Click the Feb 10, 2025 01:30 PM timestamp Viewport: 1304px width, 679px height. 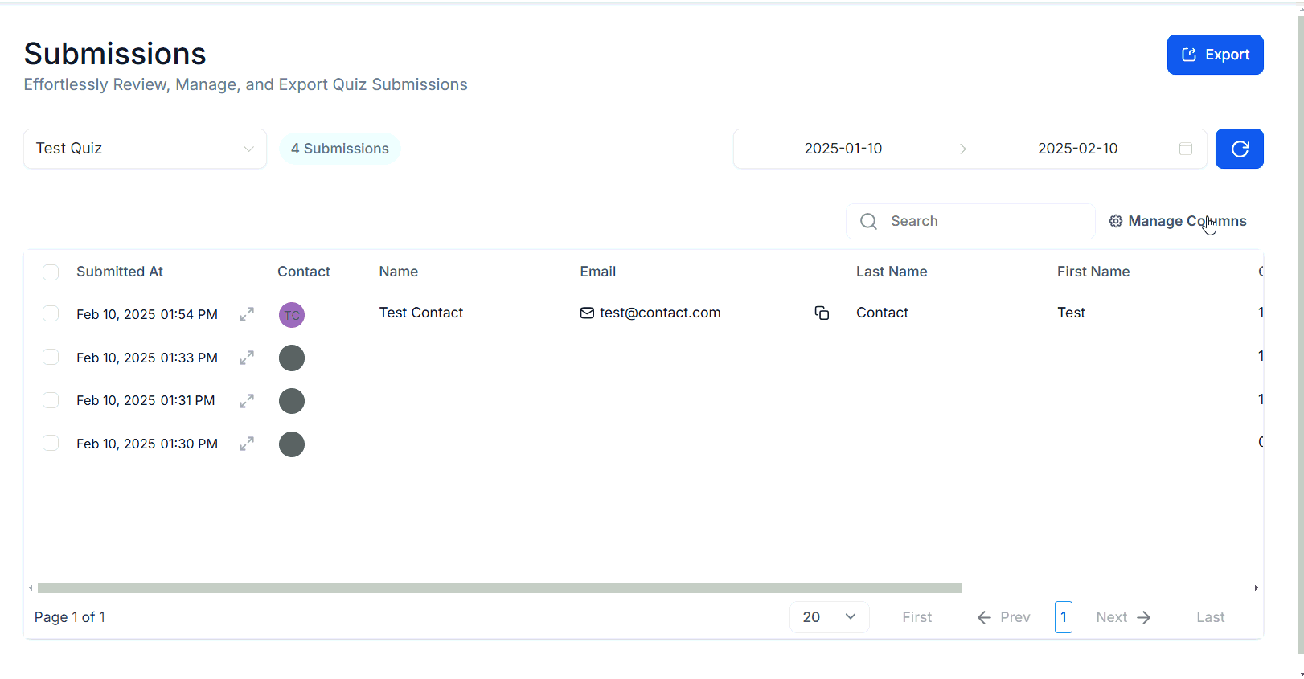coord(147,444)
